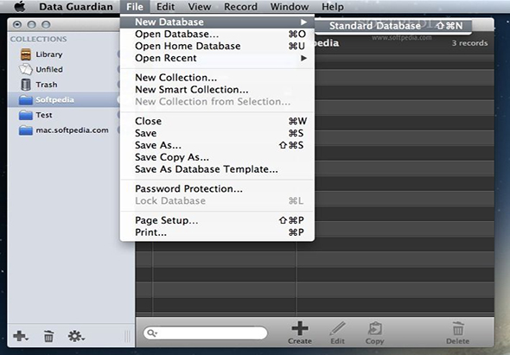This screenshot has width=510, height=355.
Task: Open the sidebar gear action menu
Action: (x=76, y=336)
